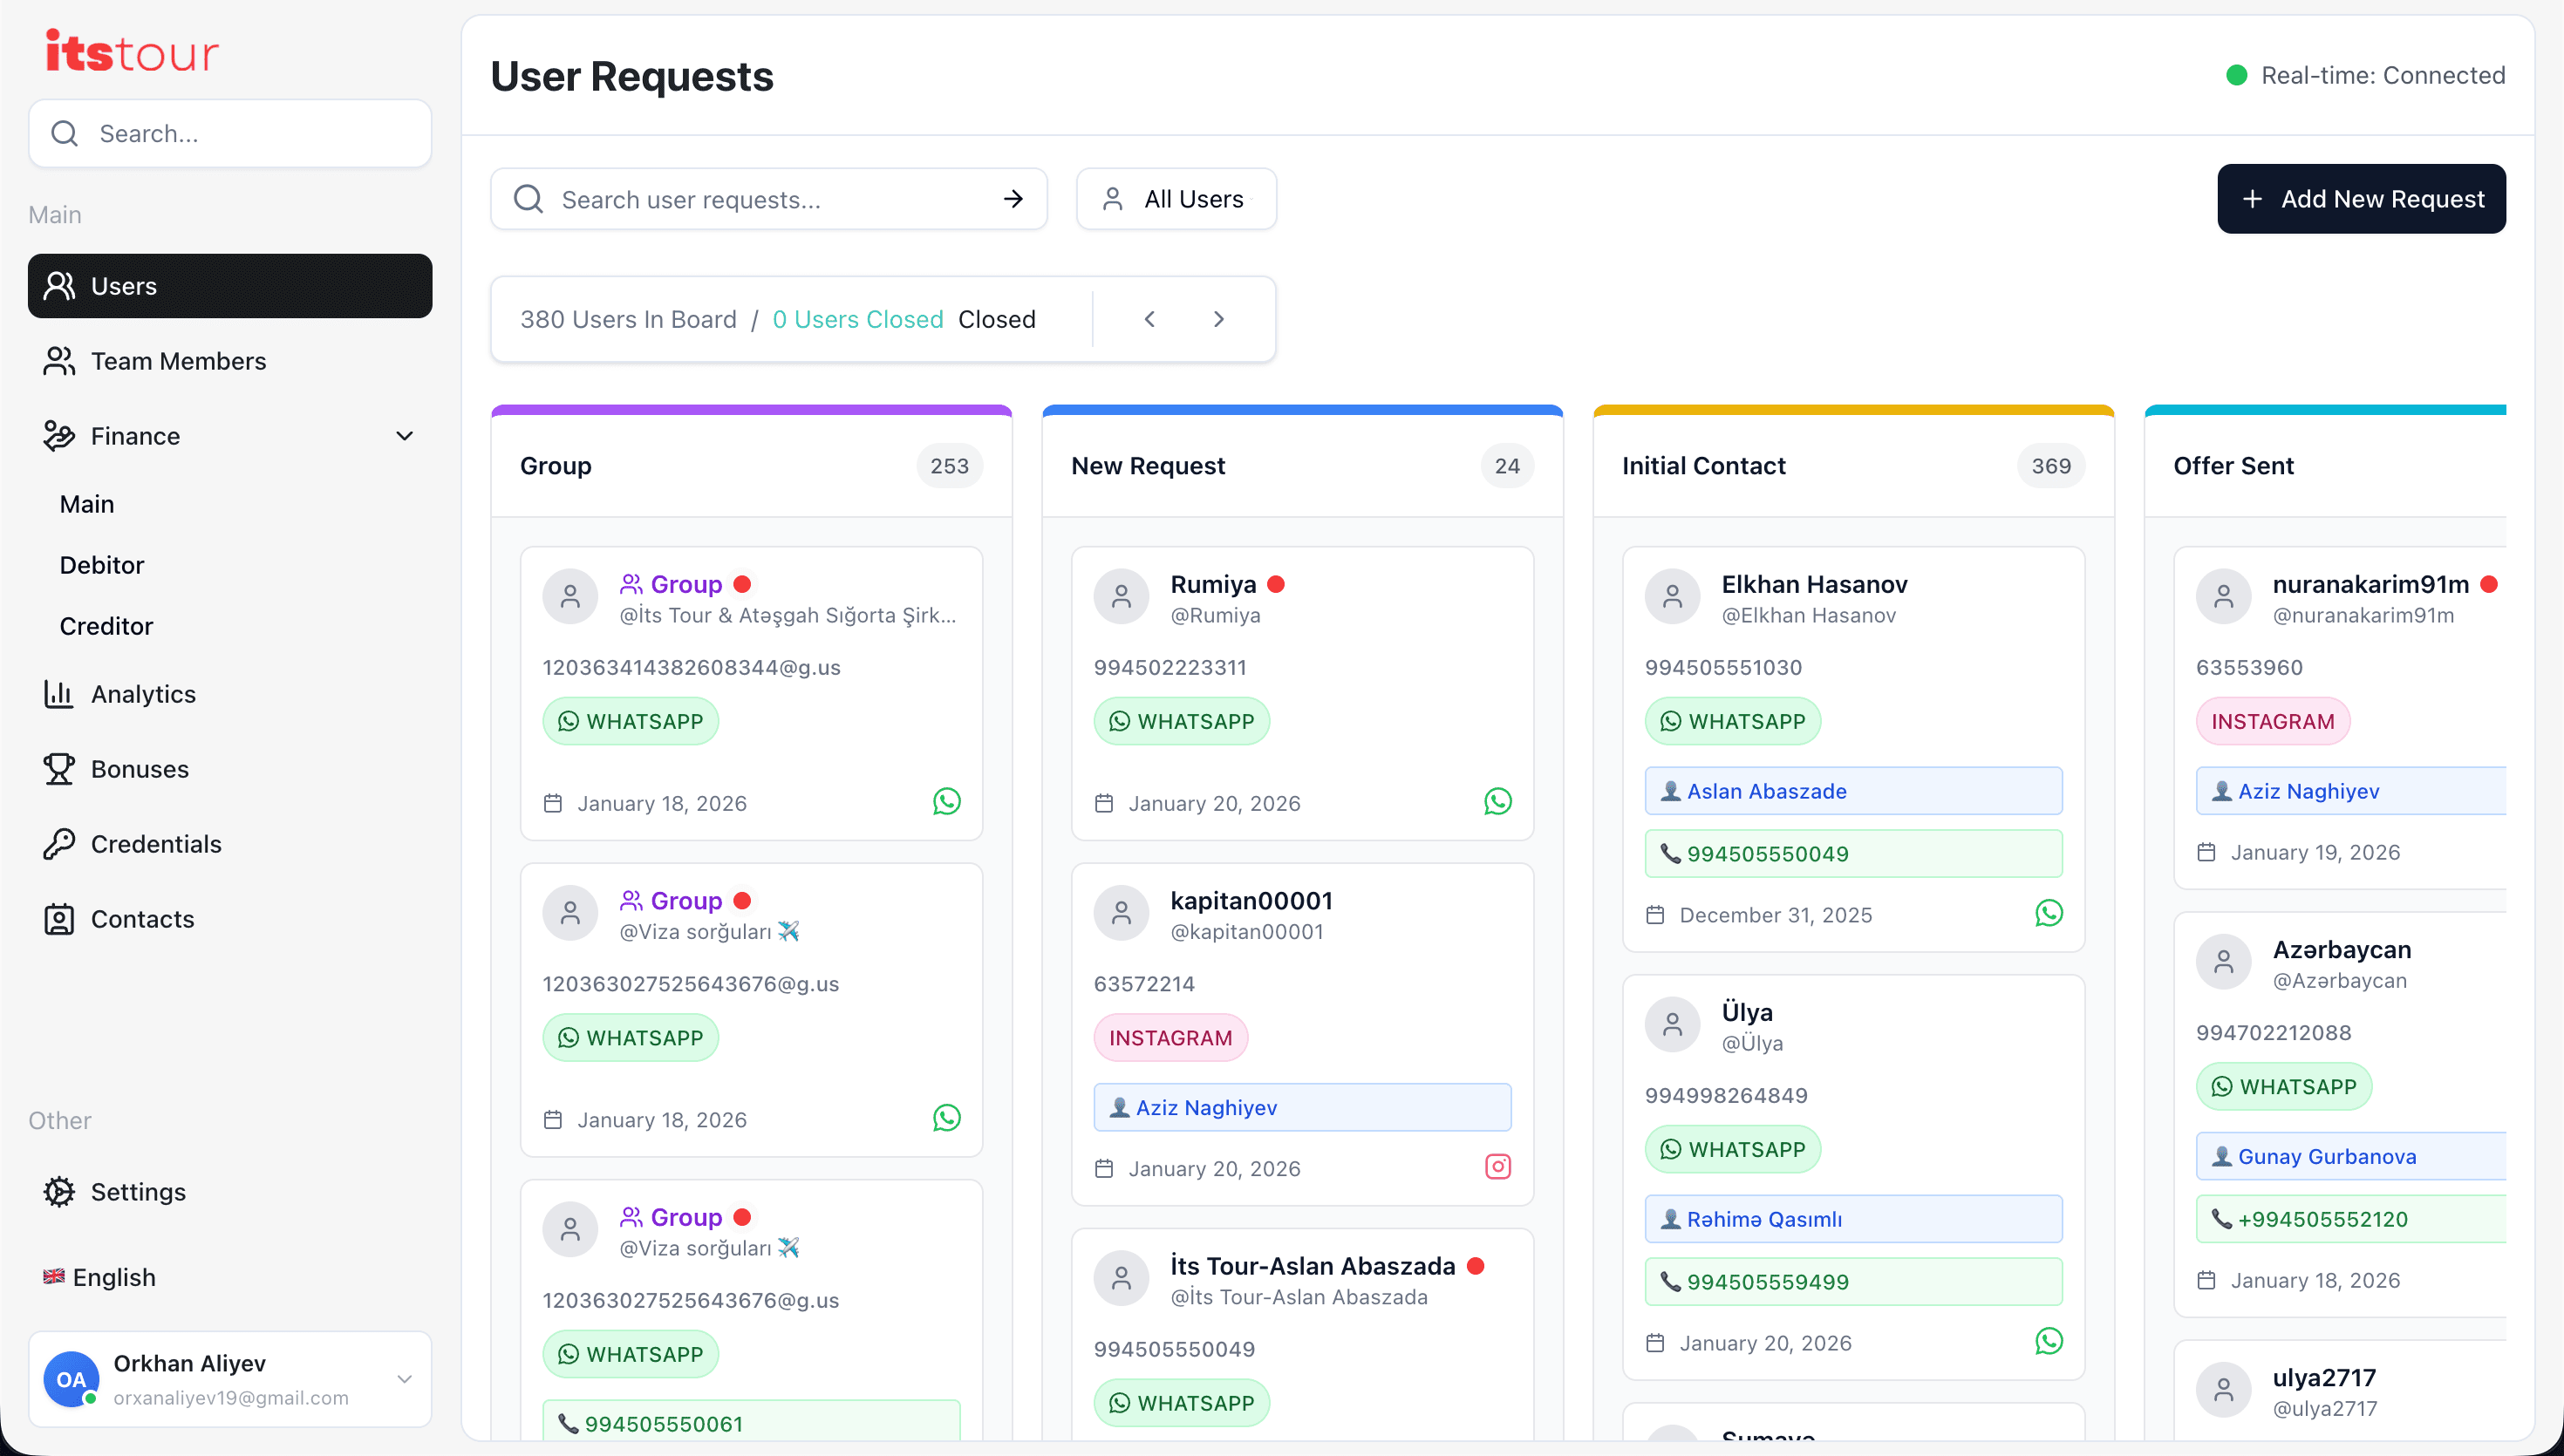Screen dimensions: 2564x1456
Task: Expand Orkhan Aliyev account menu
Action: pos(404,1379)
